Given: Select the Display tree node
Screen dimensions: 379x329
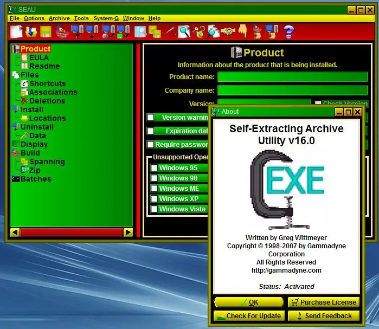Looking at the screenshot, I should (x=34, y=145).
